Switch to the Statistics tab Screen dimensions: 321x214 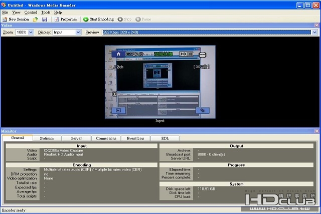[x=47, y=138]
